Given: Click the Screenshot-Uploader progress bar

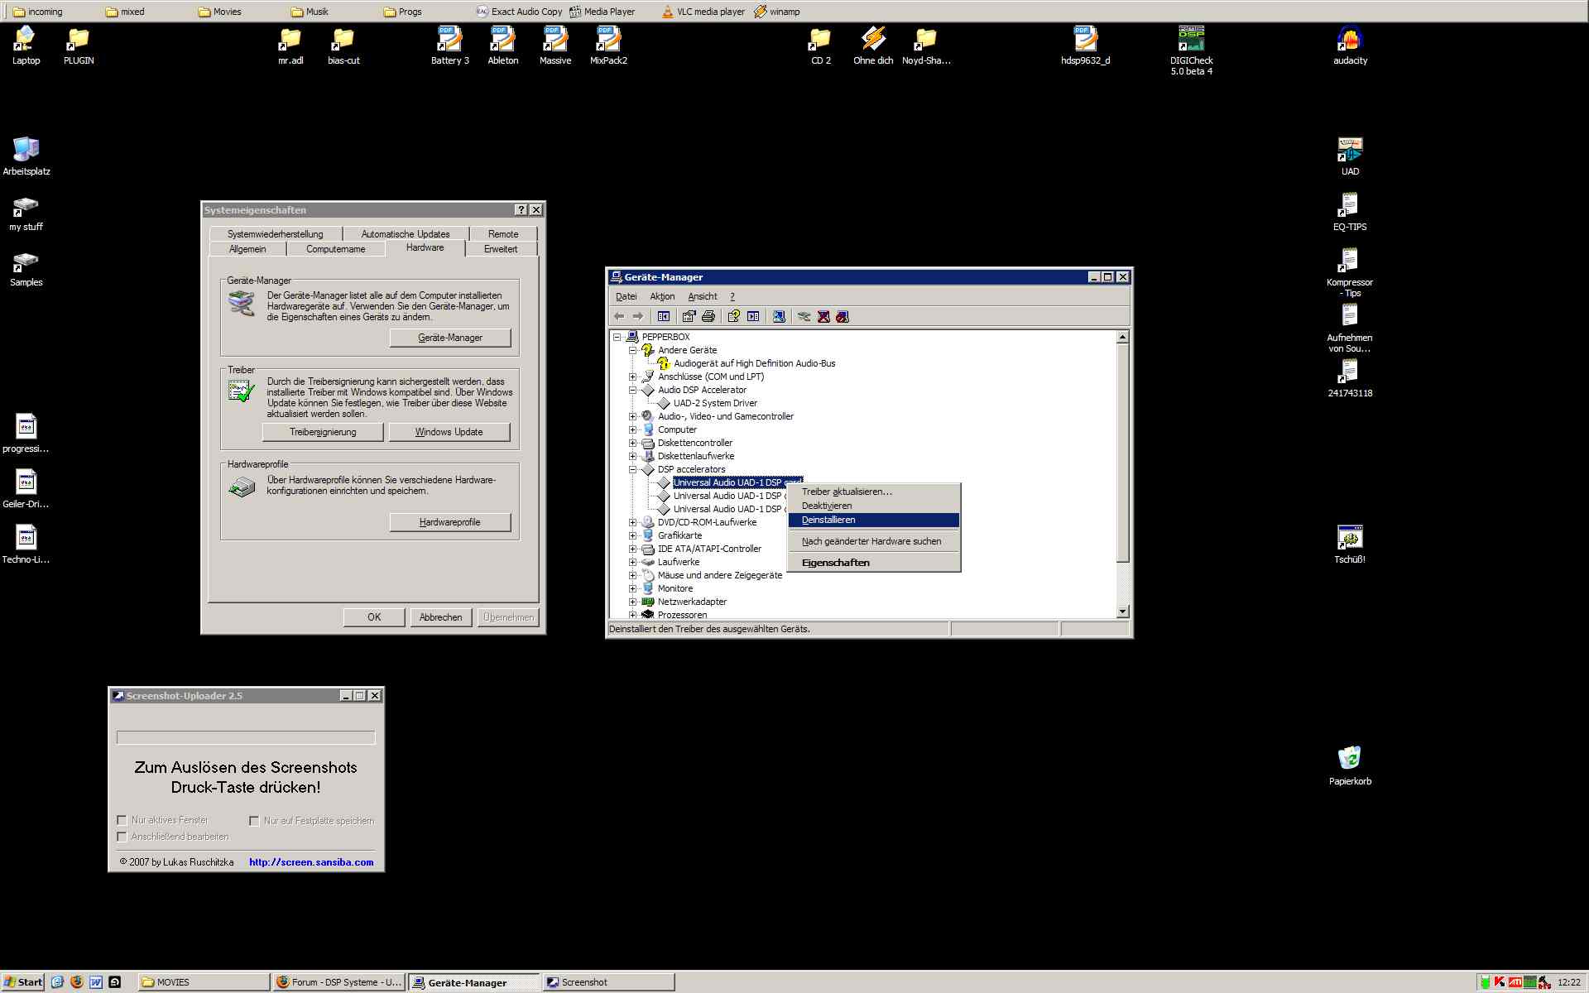Looking at the screenshot, I should pyautogui.click(x=246, y=737).
